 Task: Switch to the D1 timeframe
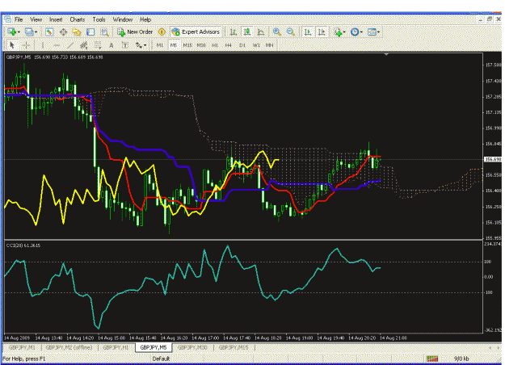pos(242,45)
